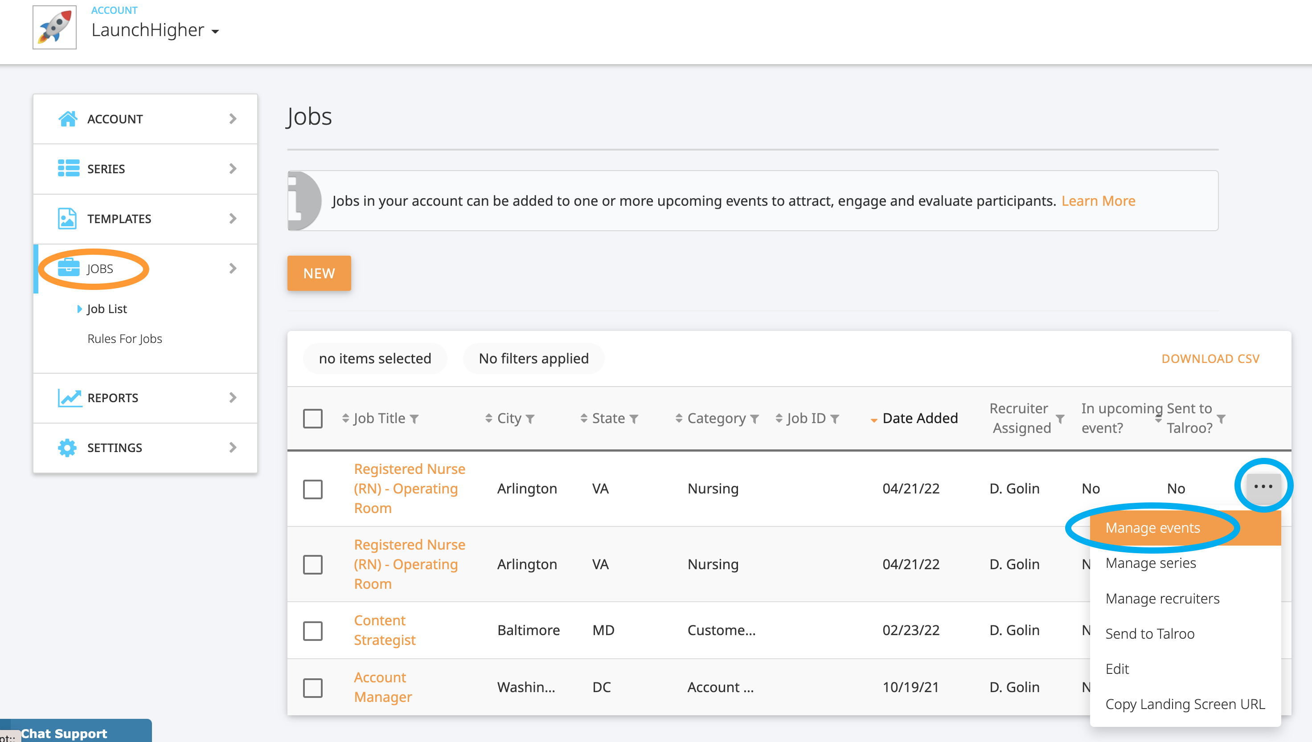The image size is (1312, 742).
Task: Click the No filters applied pill
Action: click(x=534, y=359)
